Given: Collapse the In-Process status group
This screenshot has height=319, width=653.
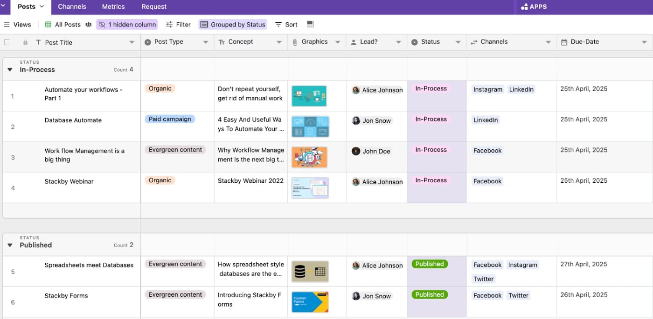Looking at the screenshot, I should [x=10, y=70].
